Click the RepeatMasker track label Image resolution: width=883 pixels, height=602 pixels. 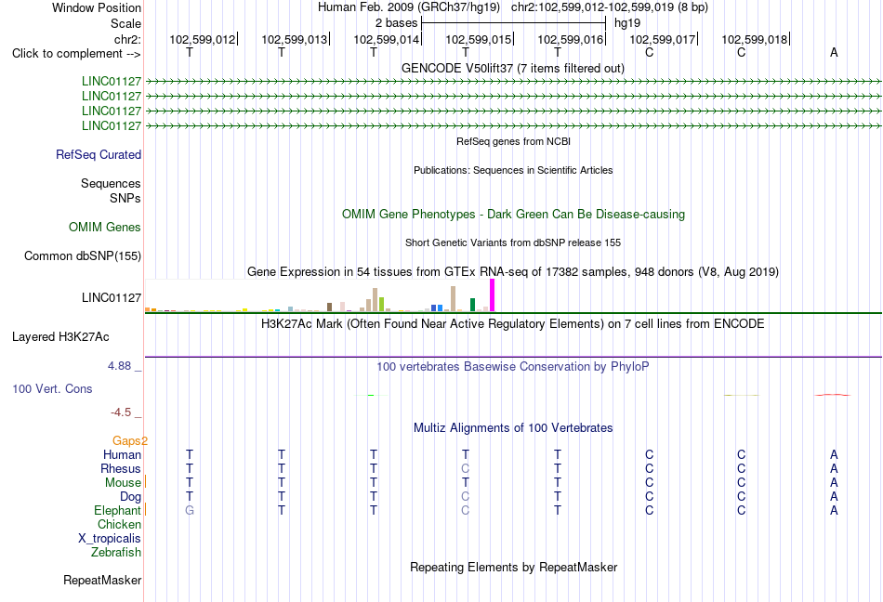[102, 580]
